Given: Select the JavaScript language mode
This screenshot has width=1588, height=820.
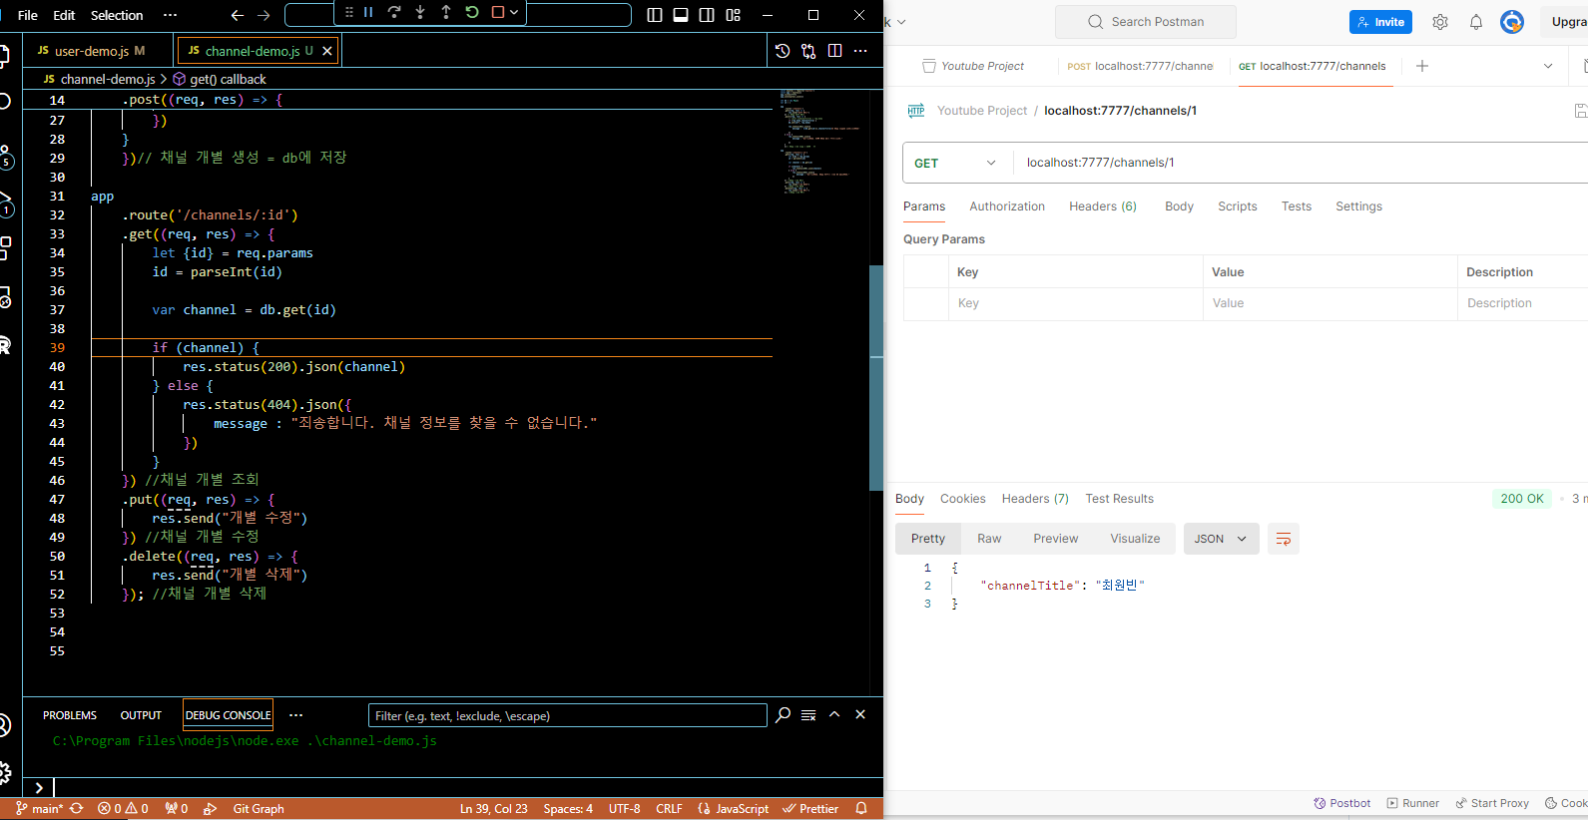Looking at the screenshot, I should [734, 809].
